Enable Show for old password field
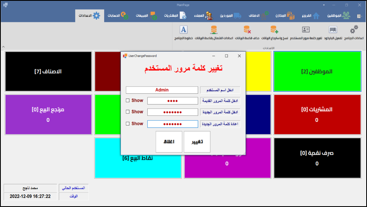 click(128, 101)
